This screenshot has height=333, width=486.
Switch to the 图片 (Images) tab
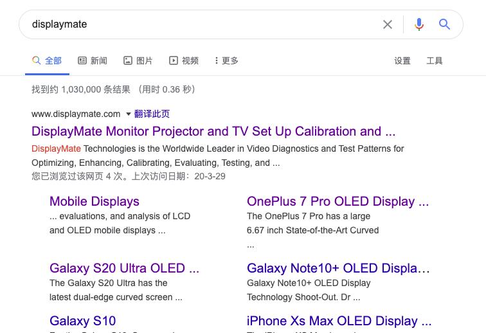[x=138, y=60]
